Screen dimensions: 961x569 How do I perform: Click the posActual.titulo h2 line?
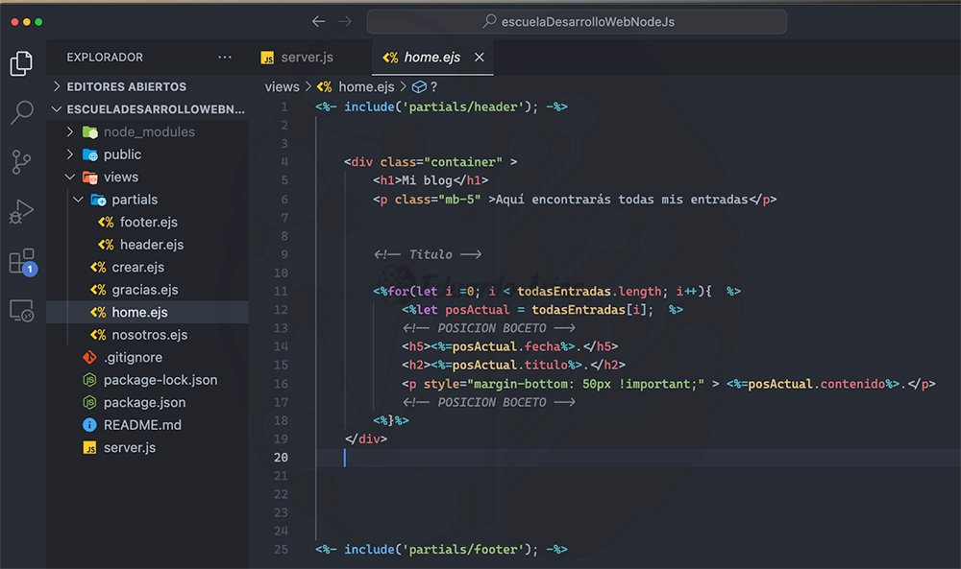pyautogui.click(x=513, y=366)
